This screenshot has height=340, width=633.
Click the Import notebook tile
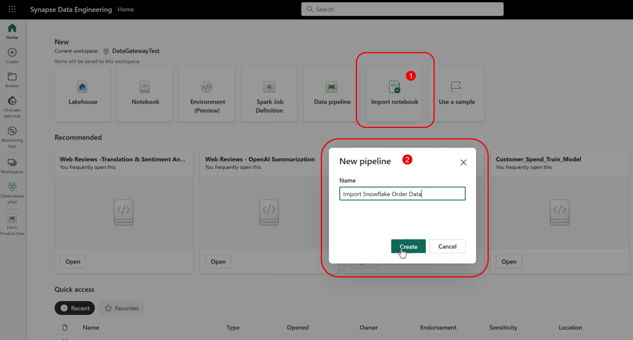[x=394, y=94]
